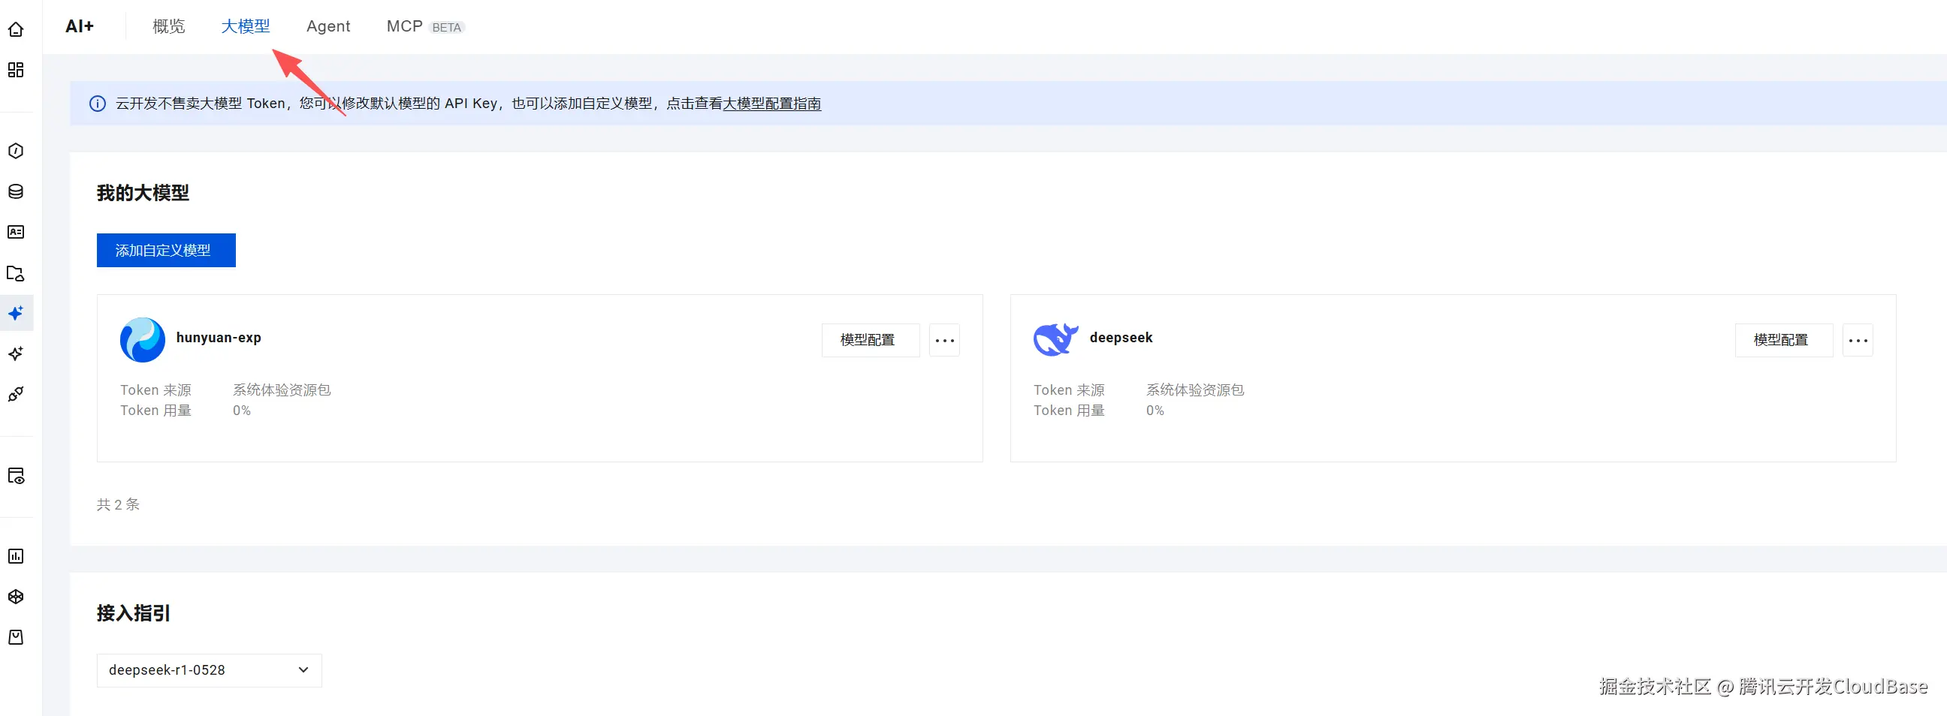Open the deepseek-r1-0528 model dropdown
The height and width of the screenshot is (716, 1947).
(x=209, y=670)
